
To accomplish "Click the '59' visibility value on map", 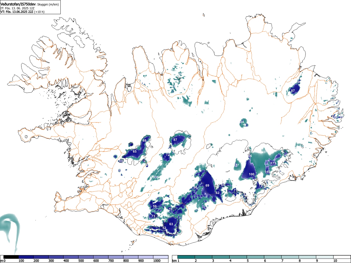I will coord(155,207).
